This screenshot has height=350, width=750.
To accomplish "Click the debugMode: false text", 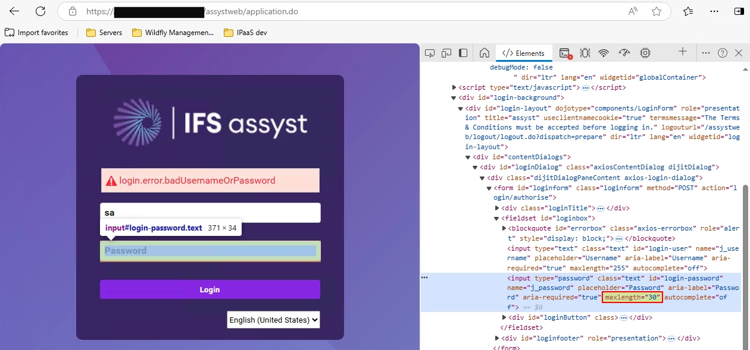I will tap(521, 67).
